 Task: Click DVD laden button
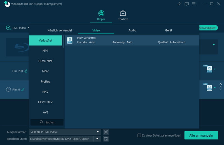click(x=16, y=28)
